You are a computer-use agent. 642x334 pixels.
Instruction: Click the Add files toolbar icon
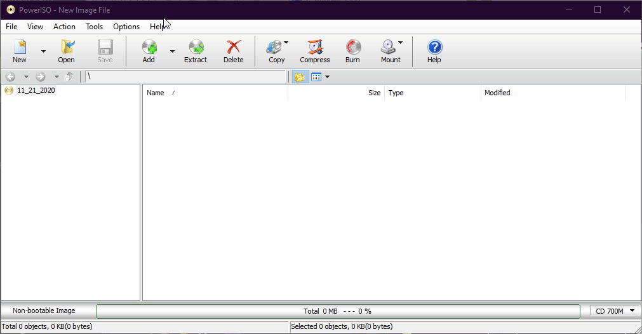click(149, 51)
